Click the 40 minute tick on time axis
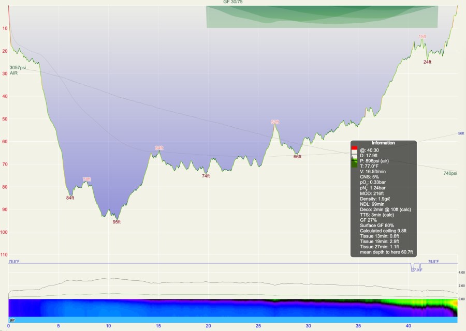The width and height of the screenshot is (466, 331). (408, 326)
